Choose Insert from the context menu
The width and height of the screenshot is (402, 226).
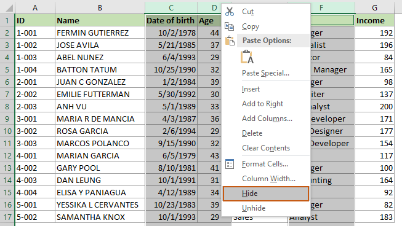tap(266, 89)
